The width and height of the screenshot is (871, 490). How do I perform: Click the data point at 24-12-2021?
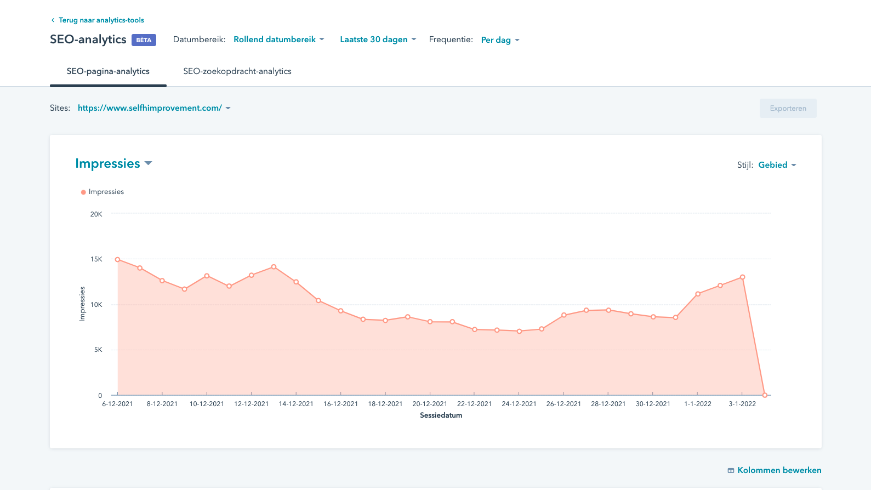coord(519,331)
